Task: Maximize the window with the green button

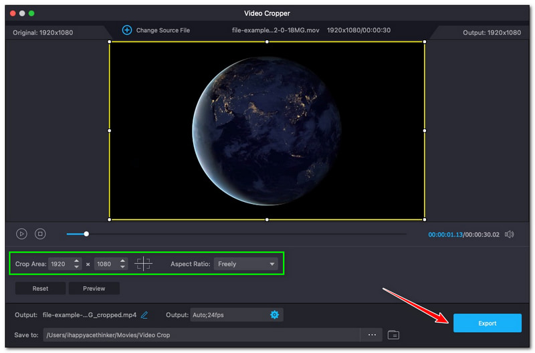Action: point(31,13)
